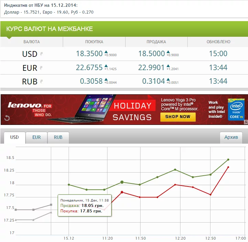Click the EUR buy rate 22.6755

click(x=89, y=68)
